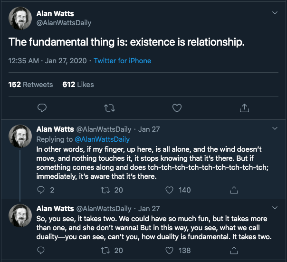Open Alan Watts avatar on main tweet

click(20, 19)
